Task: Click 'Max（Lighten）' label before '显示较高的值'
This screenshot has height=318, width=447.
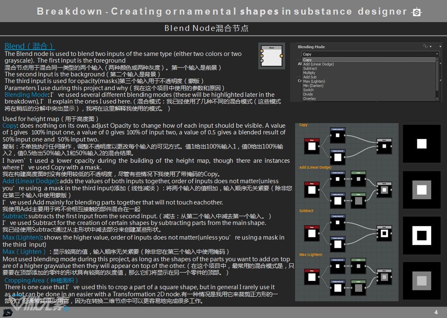Action: pyautogui.click(x=24, y=252)
